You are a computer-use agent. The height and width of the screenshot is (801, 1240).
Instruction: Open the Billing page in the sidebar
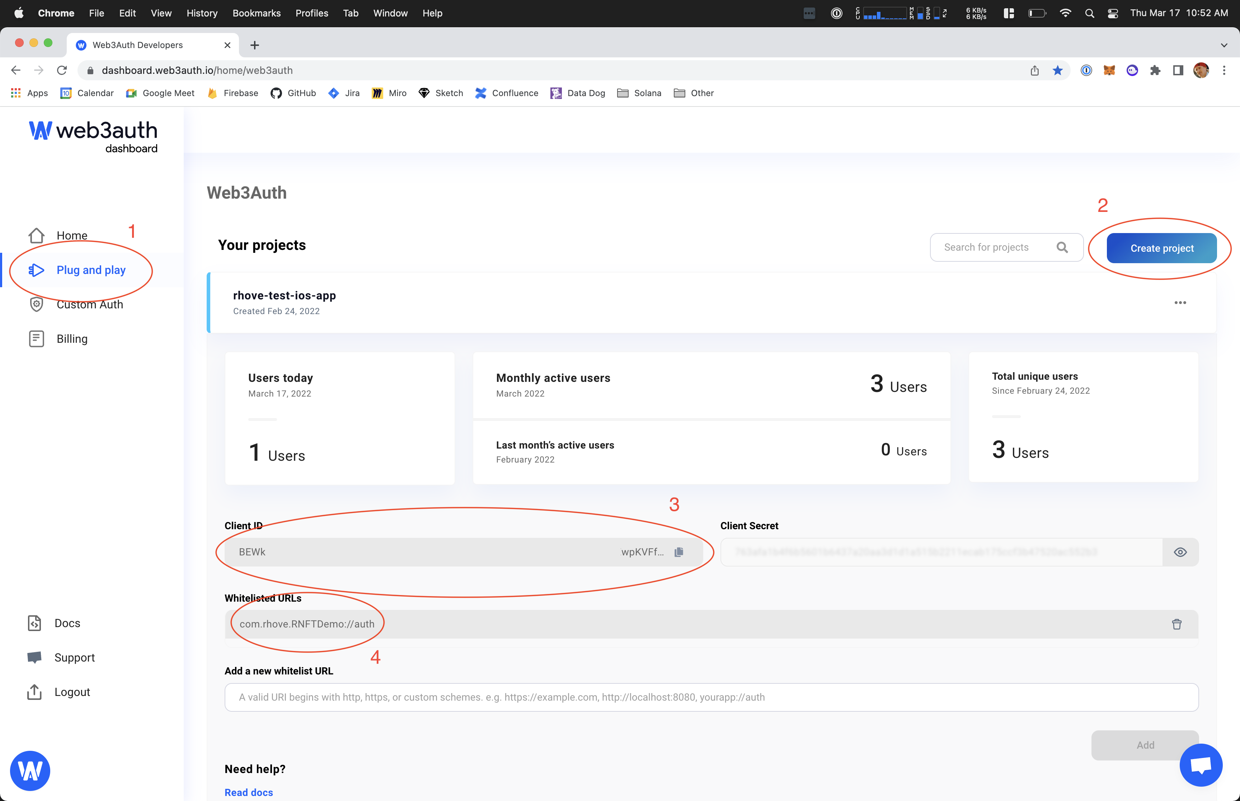click(x=72, y=339)
